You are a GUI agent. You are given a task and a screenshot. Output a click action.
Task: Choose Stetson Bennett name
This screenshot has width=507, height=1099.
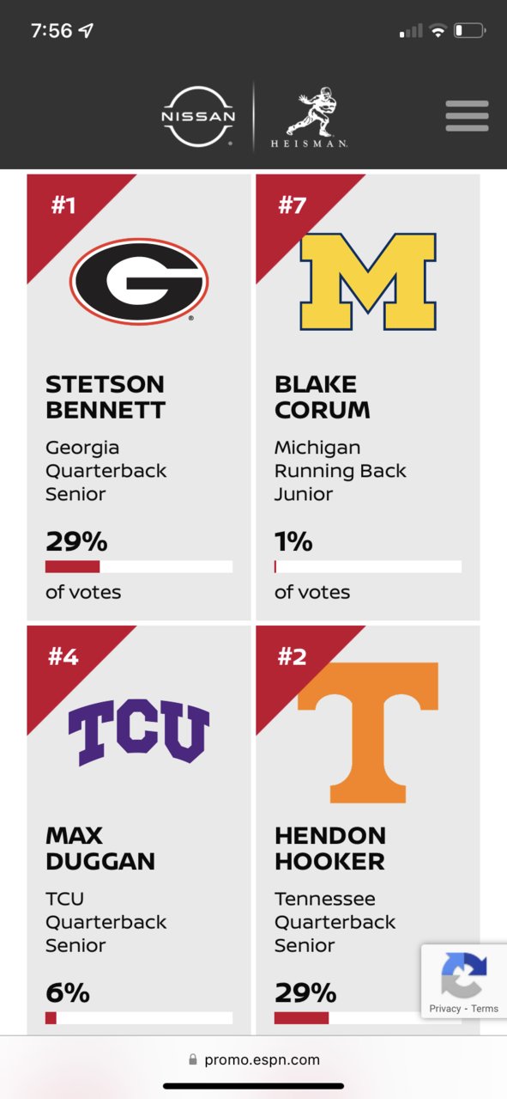[105, 397]
